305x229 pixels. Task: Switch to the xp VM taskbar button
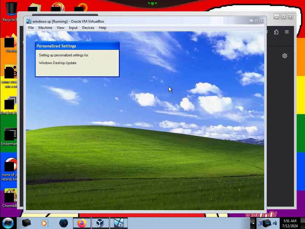[x=119, y=223]
